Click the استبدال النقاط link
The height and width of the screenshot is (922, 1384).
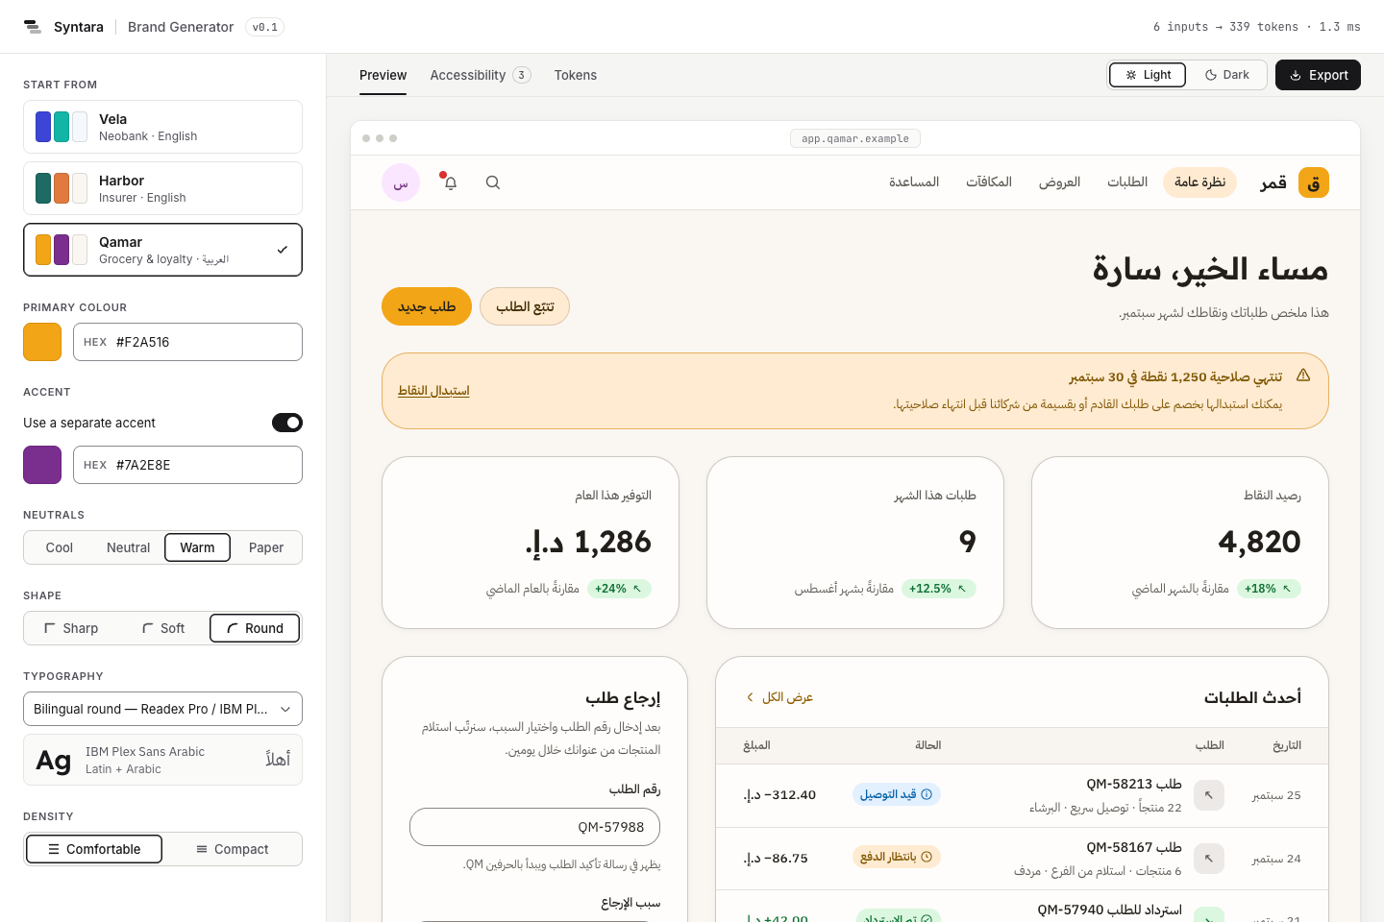tap(433, 391)
